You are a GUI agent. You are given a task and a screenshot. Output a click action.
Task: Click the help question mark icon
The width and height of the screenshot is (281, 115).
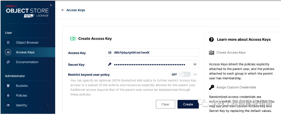(212, 39)
